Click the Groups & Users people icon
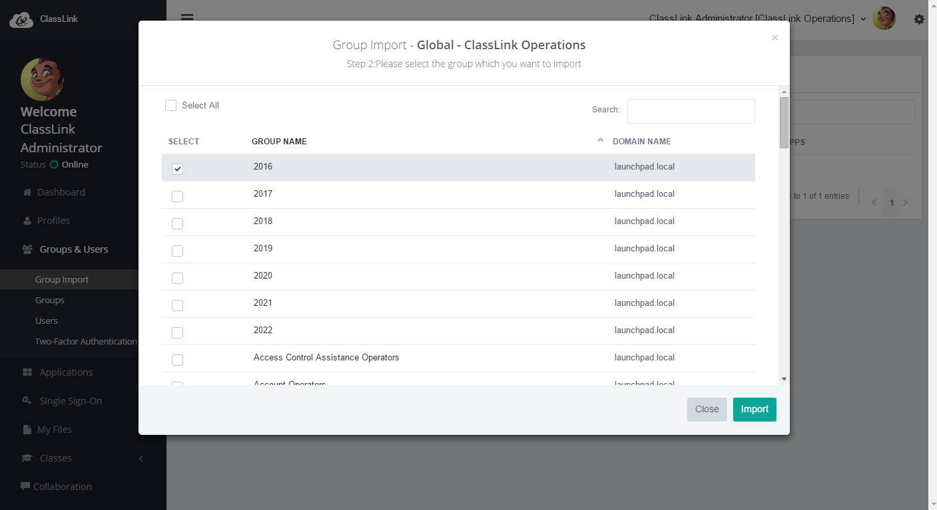This screenshot has height=510, width=937. pyautogui.click(x=27, y=249)
